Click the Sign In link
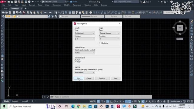Viewport: 194px width, 109px height. click(147, 2)
